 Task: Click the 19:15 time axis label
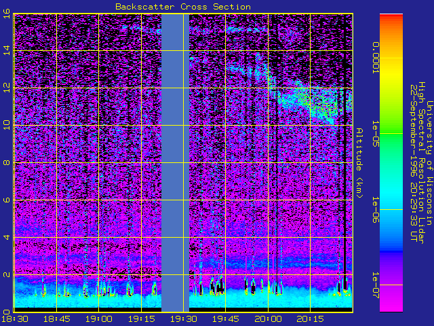click(x=142, y=319)
